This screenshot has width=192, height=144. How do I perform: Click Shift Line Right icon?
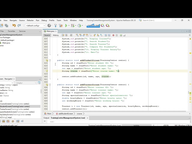[x=109, y=35]
